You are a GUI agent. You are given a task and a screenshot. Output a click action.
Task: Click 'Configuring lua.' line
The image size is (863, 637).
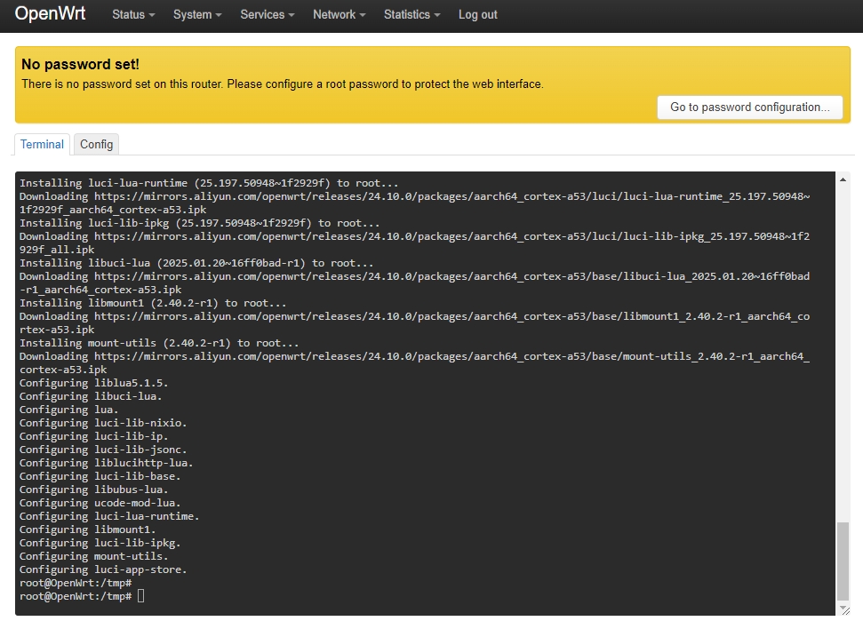click(x=69, y=410)
